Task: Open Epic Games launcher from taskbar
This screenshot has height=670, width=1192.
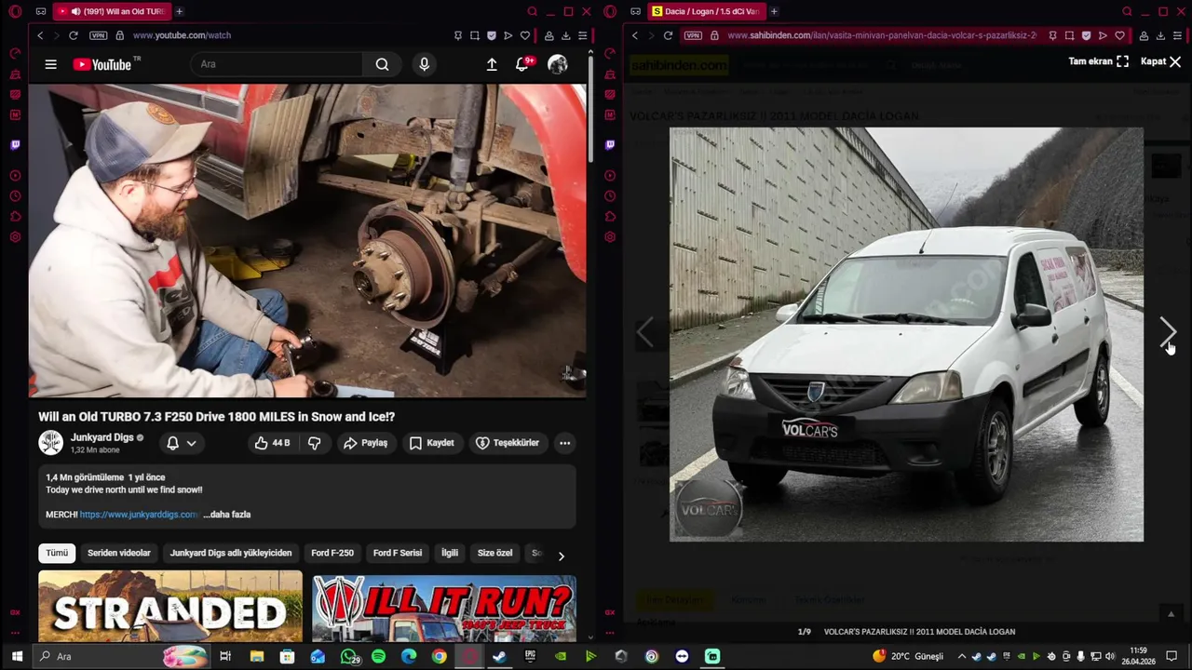Action: [530, 656]
